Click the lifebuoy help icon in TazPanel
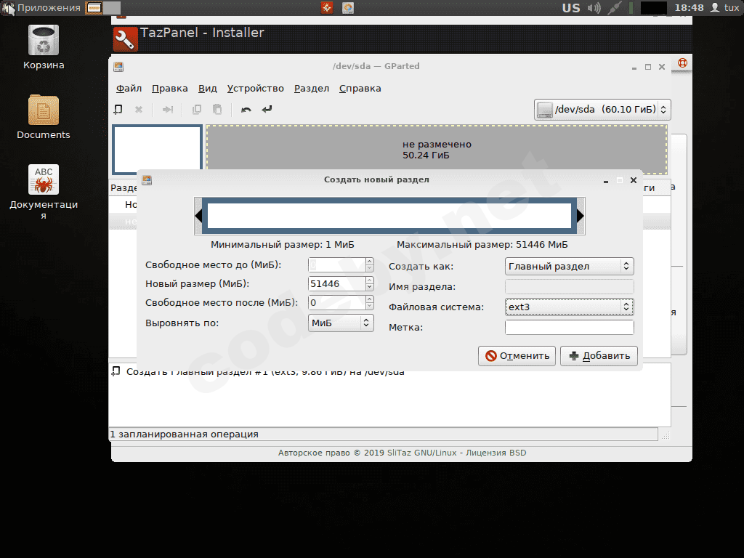The height and width of the screenshot is (558, 744). [x=682, y=62]
